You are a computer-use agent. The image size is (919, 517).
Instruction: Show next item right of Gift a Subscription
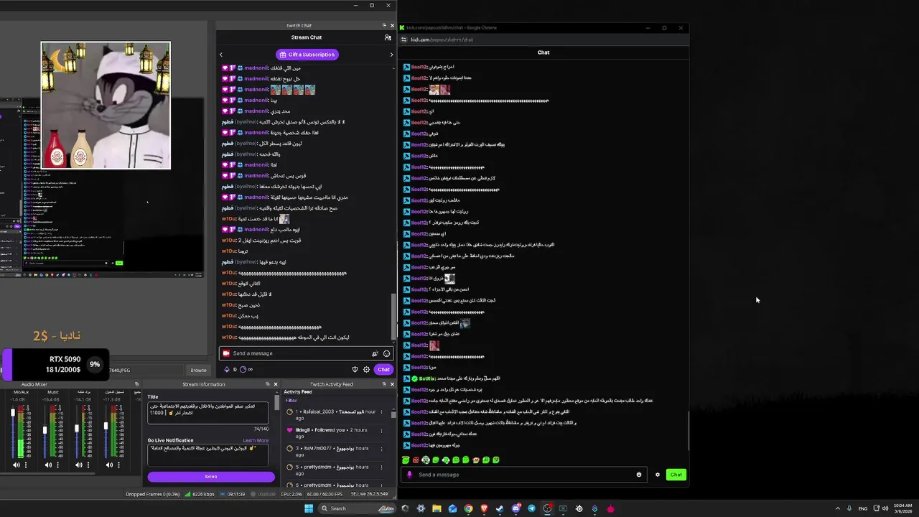[x=391, y=55]
